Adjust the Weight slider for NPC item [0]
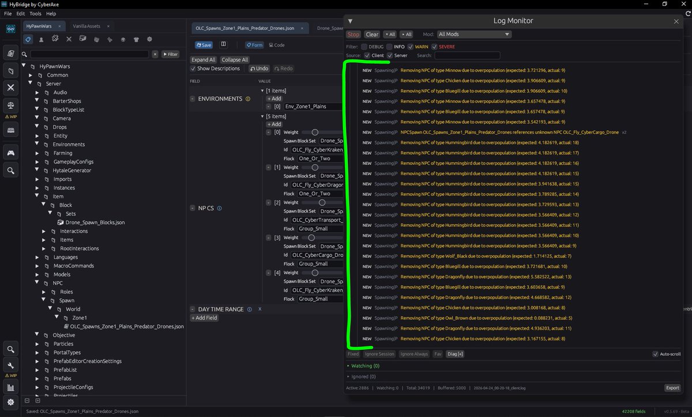 click(x=322, y=132)
